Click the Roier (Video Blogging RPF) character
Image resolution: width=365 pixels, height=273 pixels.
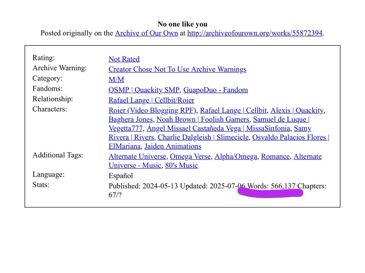[153, 111]
